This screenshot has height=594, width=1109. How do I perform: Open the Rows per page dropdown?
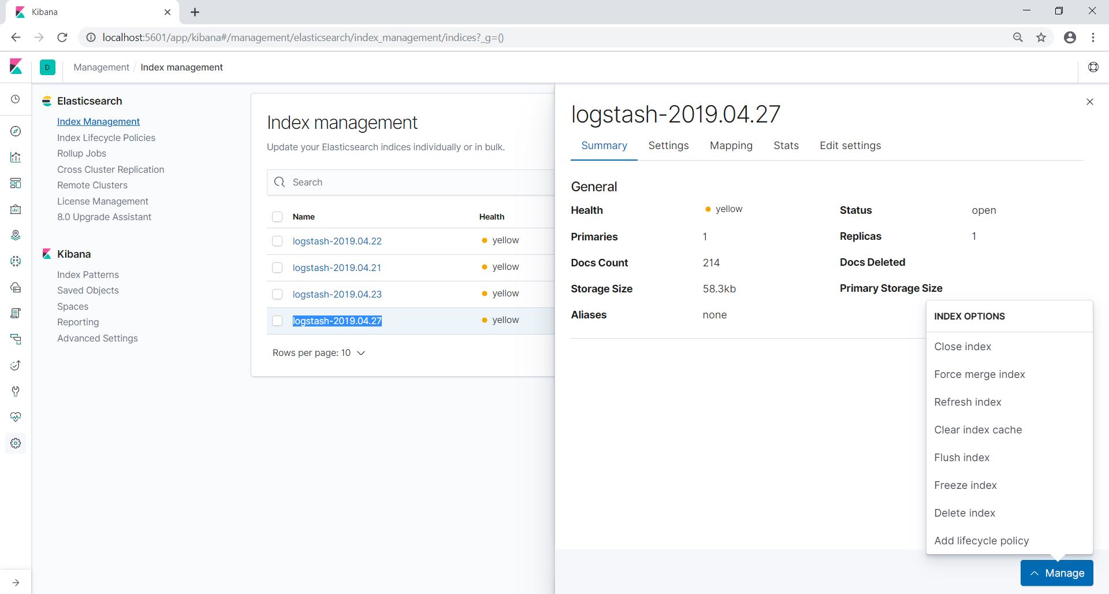click(x=318, y=353)
